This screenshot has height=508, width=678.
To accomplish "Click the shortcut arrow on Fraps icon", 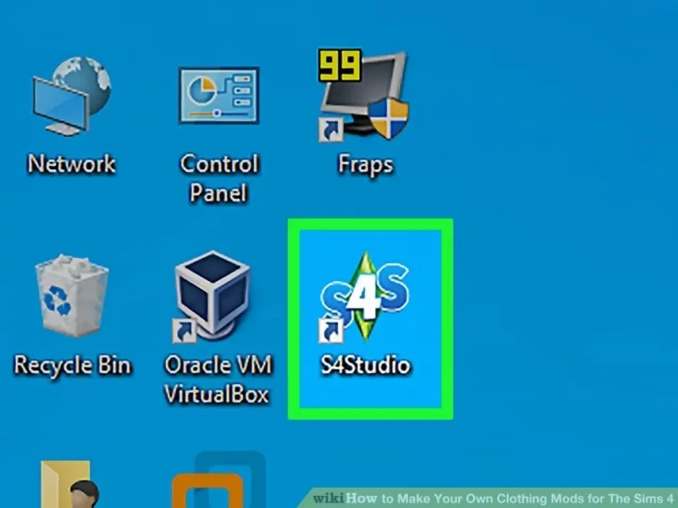I will 331,130.
